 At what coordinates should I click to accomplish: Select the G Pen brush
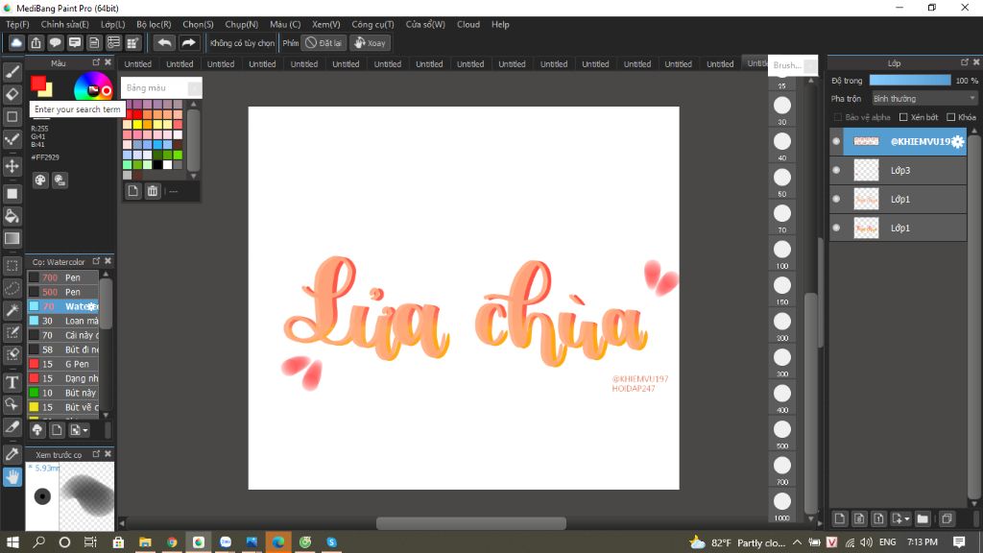[62, 364]
